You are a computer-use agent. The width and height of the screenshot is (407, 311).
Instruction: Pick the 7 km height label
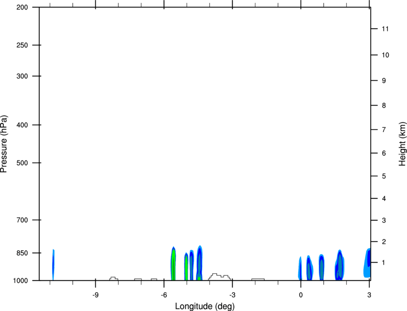(384, 130)
